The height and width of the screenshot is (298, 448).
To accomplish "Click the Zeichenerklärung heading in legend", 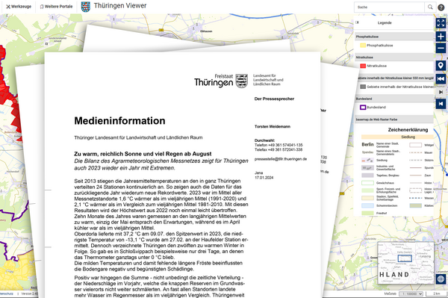I will [408, 130].
